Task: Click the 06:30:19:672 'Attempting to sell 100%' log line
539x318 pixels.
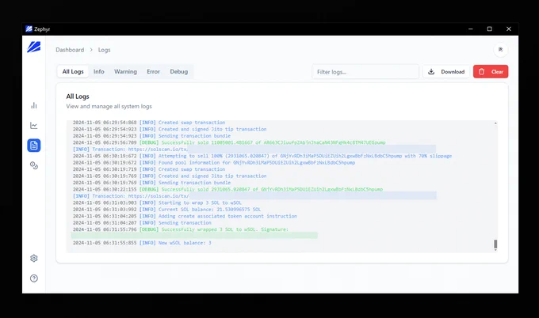Action: (262, 156)
